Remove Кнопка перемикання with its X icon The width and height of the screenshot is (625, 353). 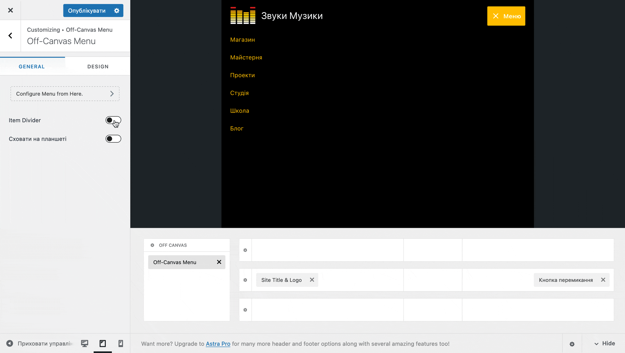click(603, 280)
